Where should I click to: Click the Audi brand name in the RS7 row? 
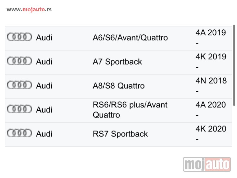click(x=44, y=134)
